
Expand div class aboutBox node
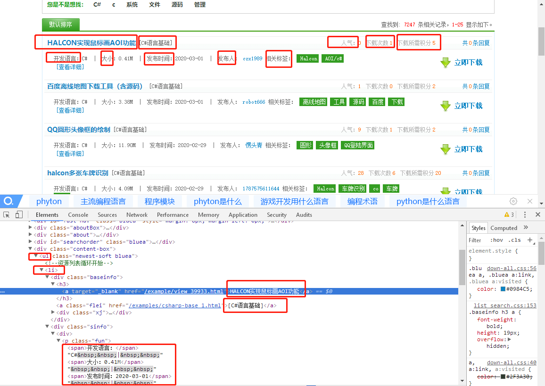(30, 228)
